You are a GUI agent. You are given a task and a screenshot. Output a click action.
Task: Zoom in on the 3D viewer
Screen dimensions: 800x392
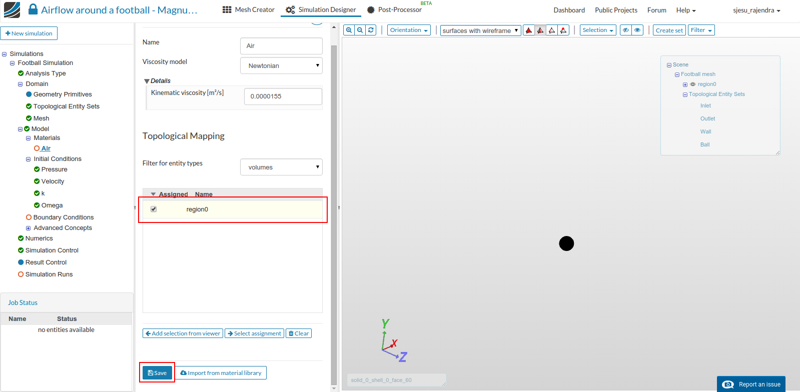click(x=349, y=30)
